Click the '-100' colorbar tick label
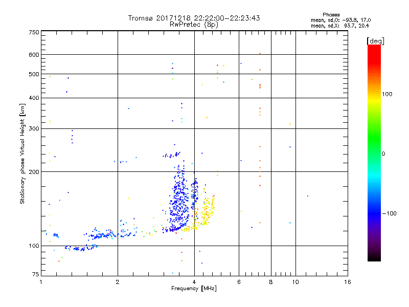Screen dimensions: 409x307 (389, 213)
